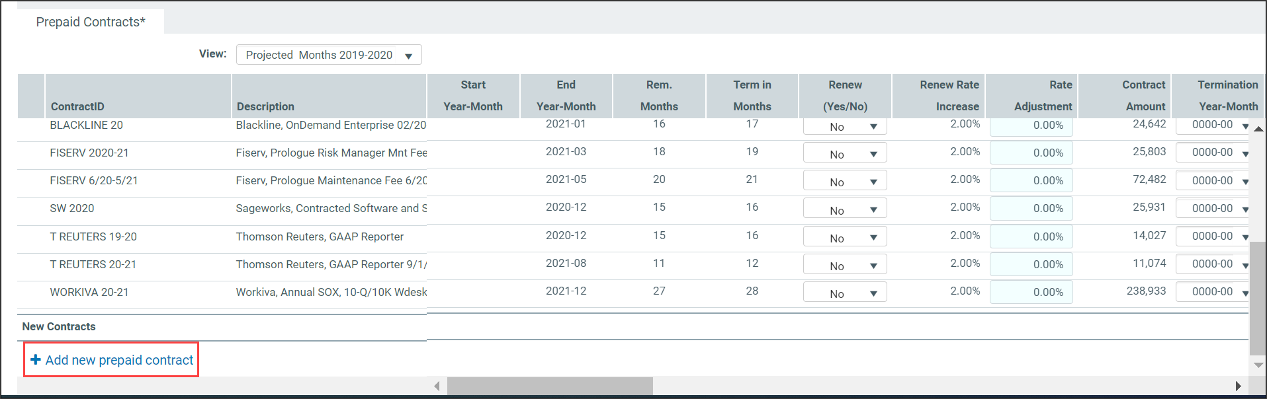Click the Term in Months column header

[752, 96]
